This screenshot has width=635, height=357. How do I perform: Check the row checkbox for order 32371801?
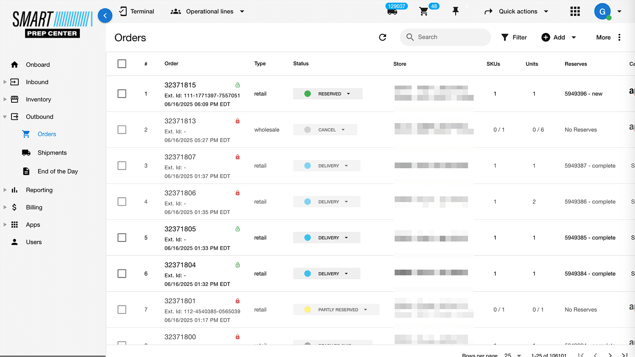122,309
